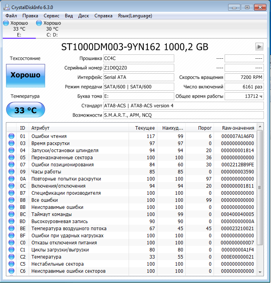The image size is (271, 283).
Task: Click raw value 000007A1A6F0
Action: (x=238, y=136)
